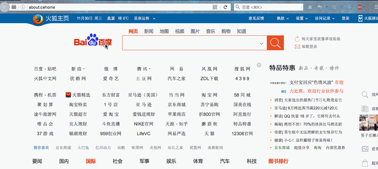Click the 意见反馈 feedback link
Image resolution: width=378 pixels, height=169 pixels.
point(256,18)
